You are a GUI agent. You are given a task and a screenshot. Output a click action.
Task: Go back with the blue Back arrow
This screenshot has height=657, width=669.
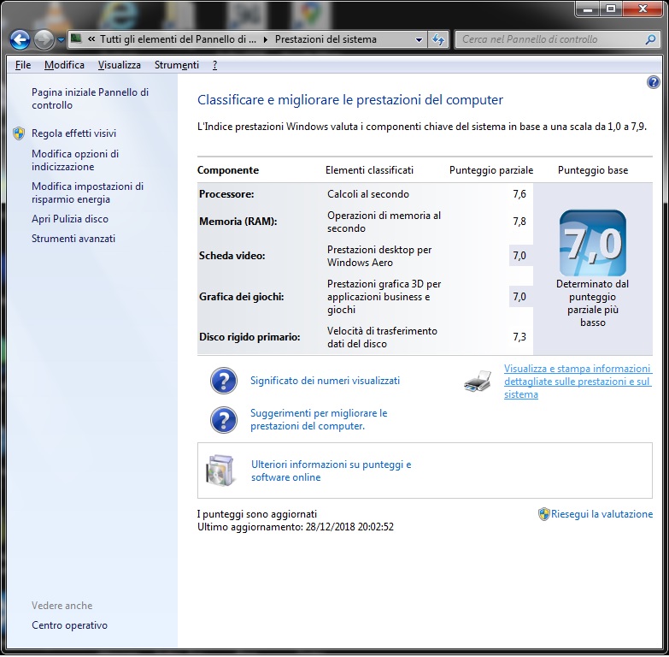pos(20,40)
